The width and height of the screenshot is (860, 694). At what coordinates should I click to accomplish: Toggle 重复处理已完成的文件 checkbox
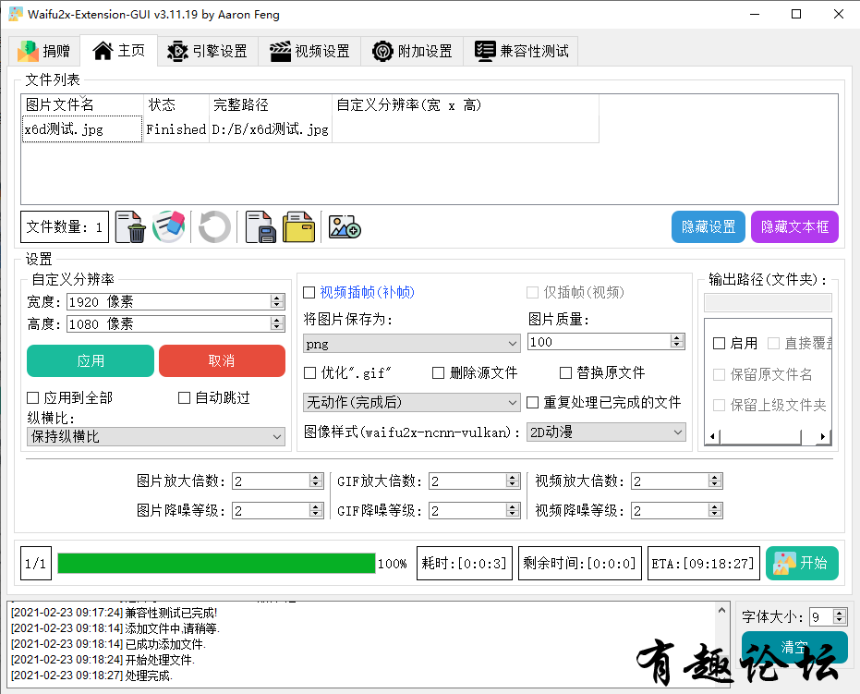pos(533,403)
